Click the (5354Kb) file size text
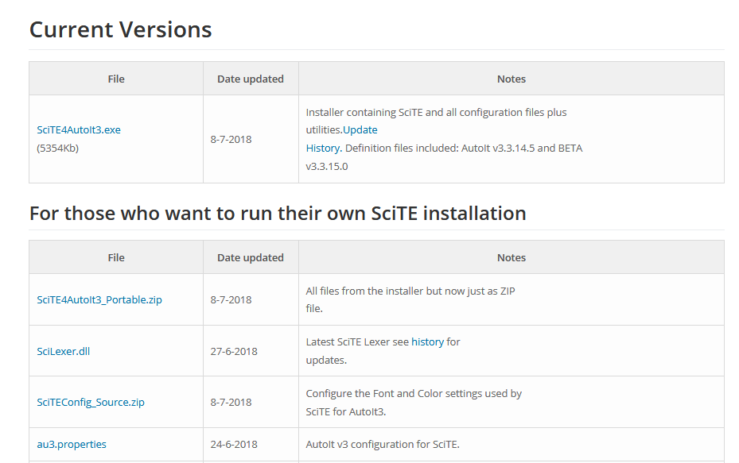Screen dimensions: 739x463 point(57,149)
